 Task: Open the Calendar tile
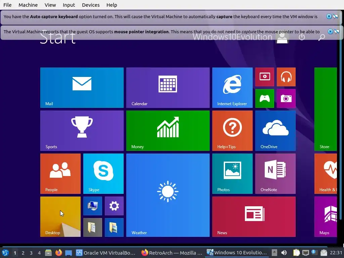(168, 88)
